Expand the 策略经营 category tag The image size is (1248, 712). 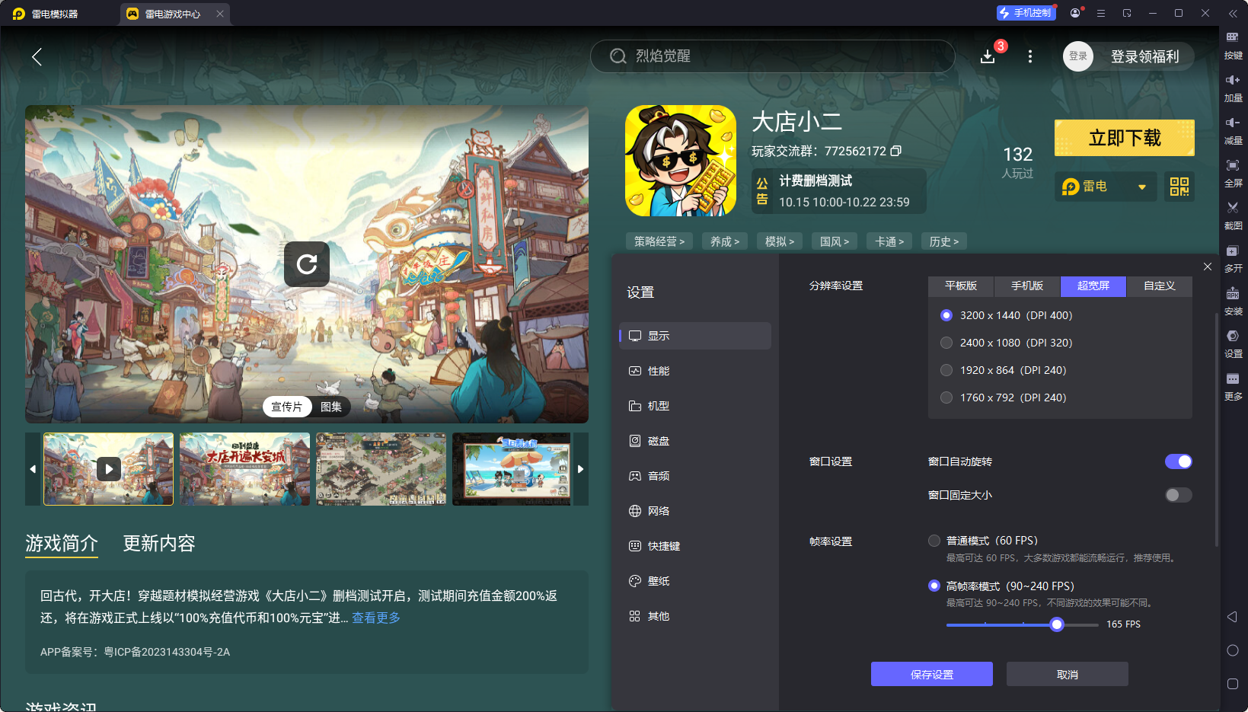click(x=659, y=241)
